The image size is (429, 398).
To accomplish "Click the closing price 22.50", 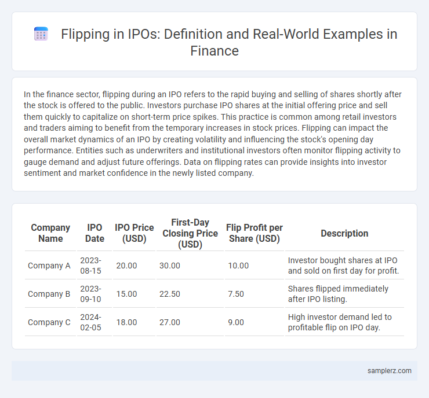I will pyautogui.click(x=170, y=294).
